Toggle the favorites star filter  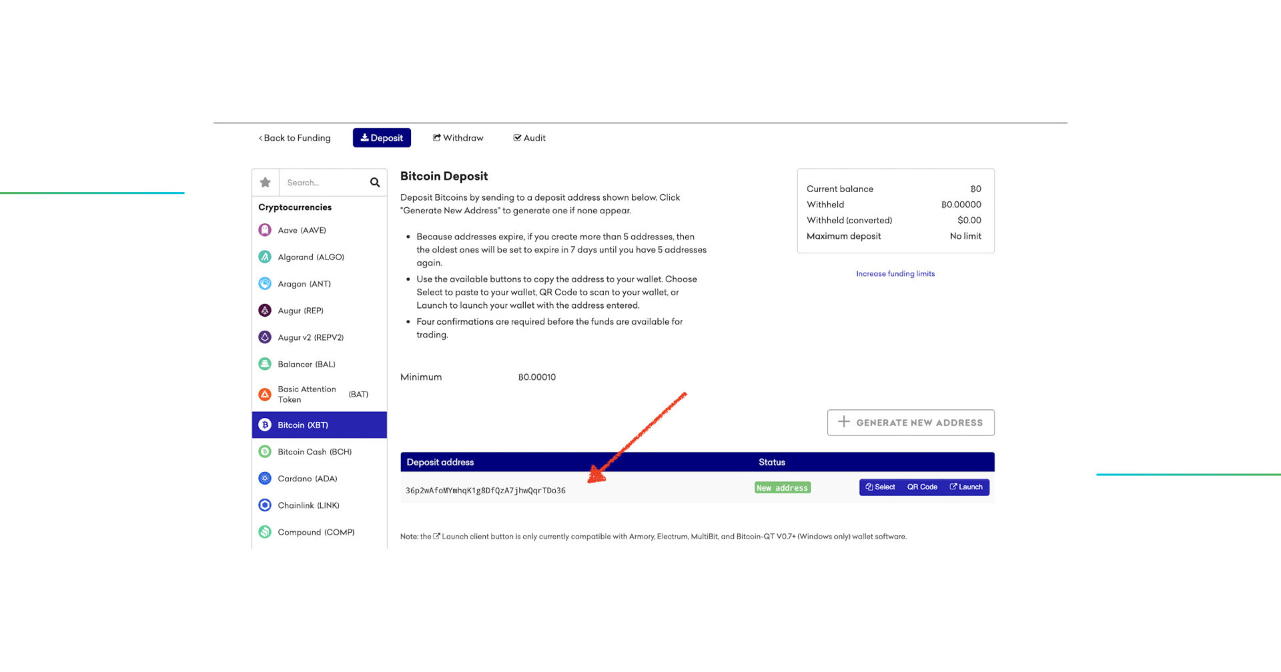265,181
